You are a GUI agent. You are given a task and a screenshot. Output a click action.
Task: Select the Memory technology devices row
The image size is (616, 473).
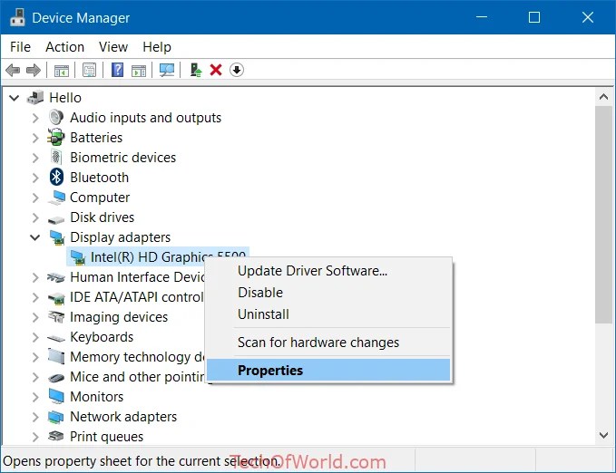pos(137,357)
